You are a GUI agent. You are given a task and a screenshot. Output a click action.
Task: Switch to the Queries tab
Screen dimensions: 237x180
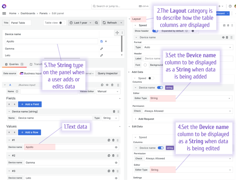[14, 64]
